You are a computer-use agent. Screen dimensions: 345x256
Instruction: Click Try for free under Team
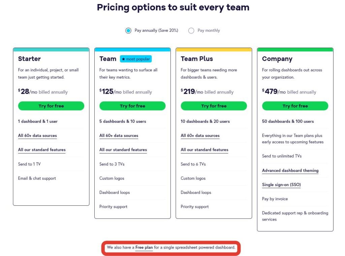tap(132, 106)
